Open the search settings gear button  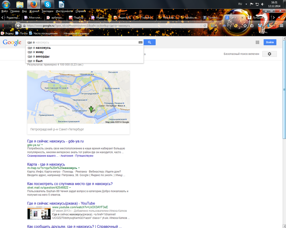269,54
